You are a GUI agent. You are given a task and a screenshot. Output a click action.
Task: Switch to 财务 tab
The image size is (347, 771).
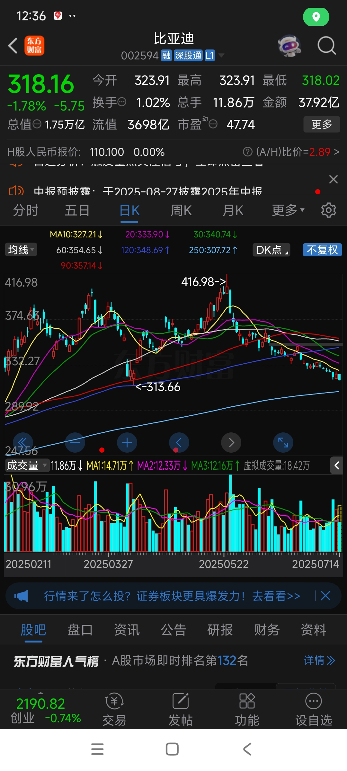point(267,630)
